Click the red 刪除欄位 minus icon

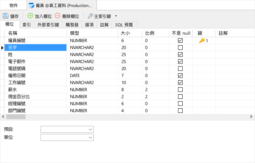pos(57,16)
